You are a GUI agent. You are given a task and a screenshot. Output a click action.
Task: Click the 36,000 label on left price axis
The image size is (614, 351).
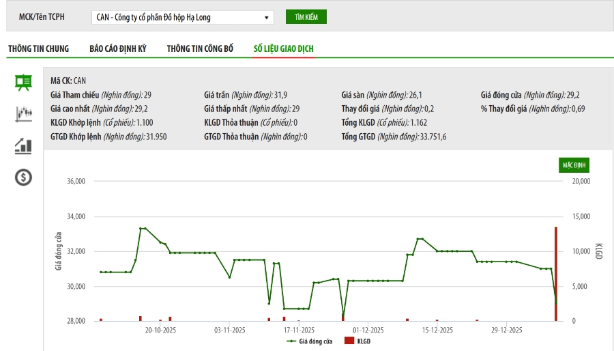tap(74, 182)
